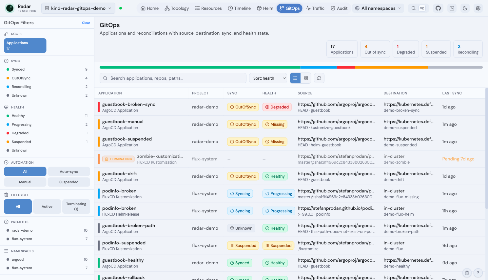The height and width of the screenshot is (280, 488).
Task: Click the green cluster connection status dot
Action: point(121,8)
